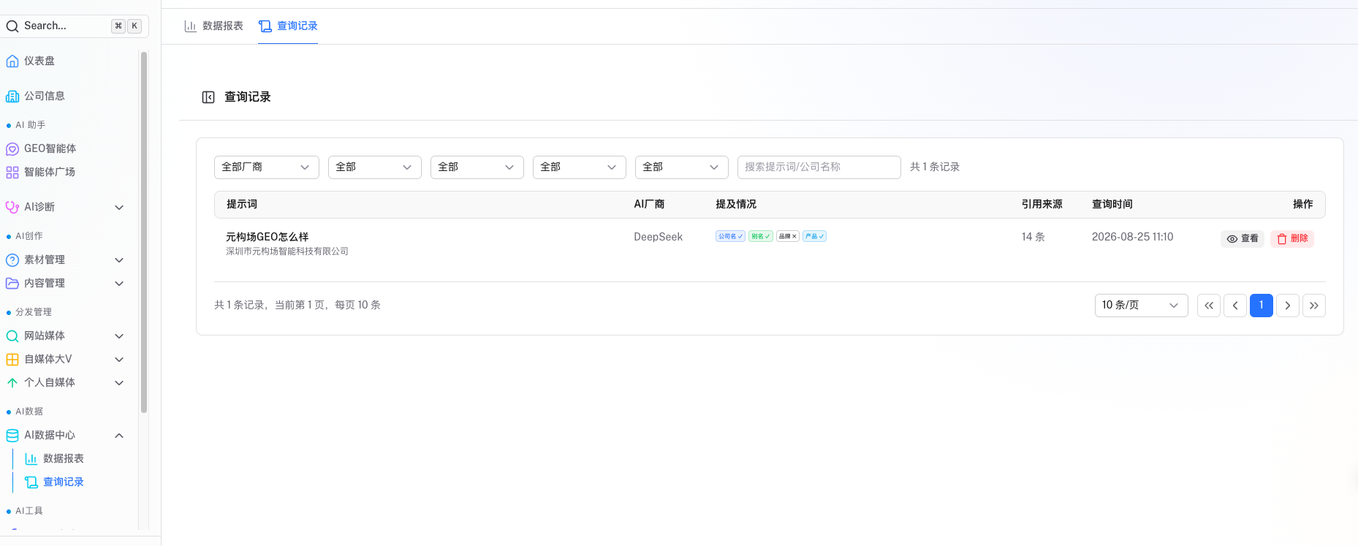The width and height of the screenshot is (1358, 546).
Task: Click the 产品 mention tag
Action: [x=814, y=237]
